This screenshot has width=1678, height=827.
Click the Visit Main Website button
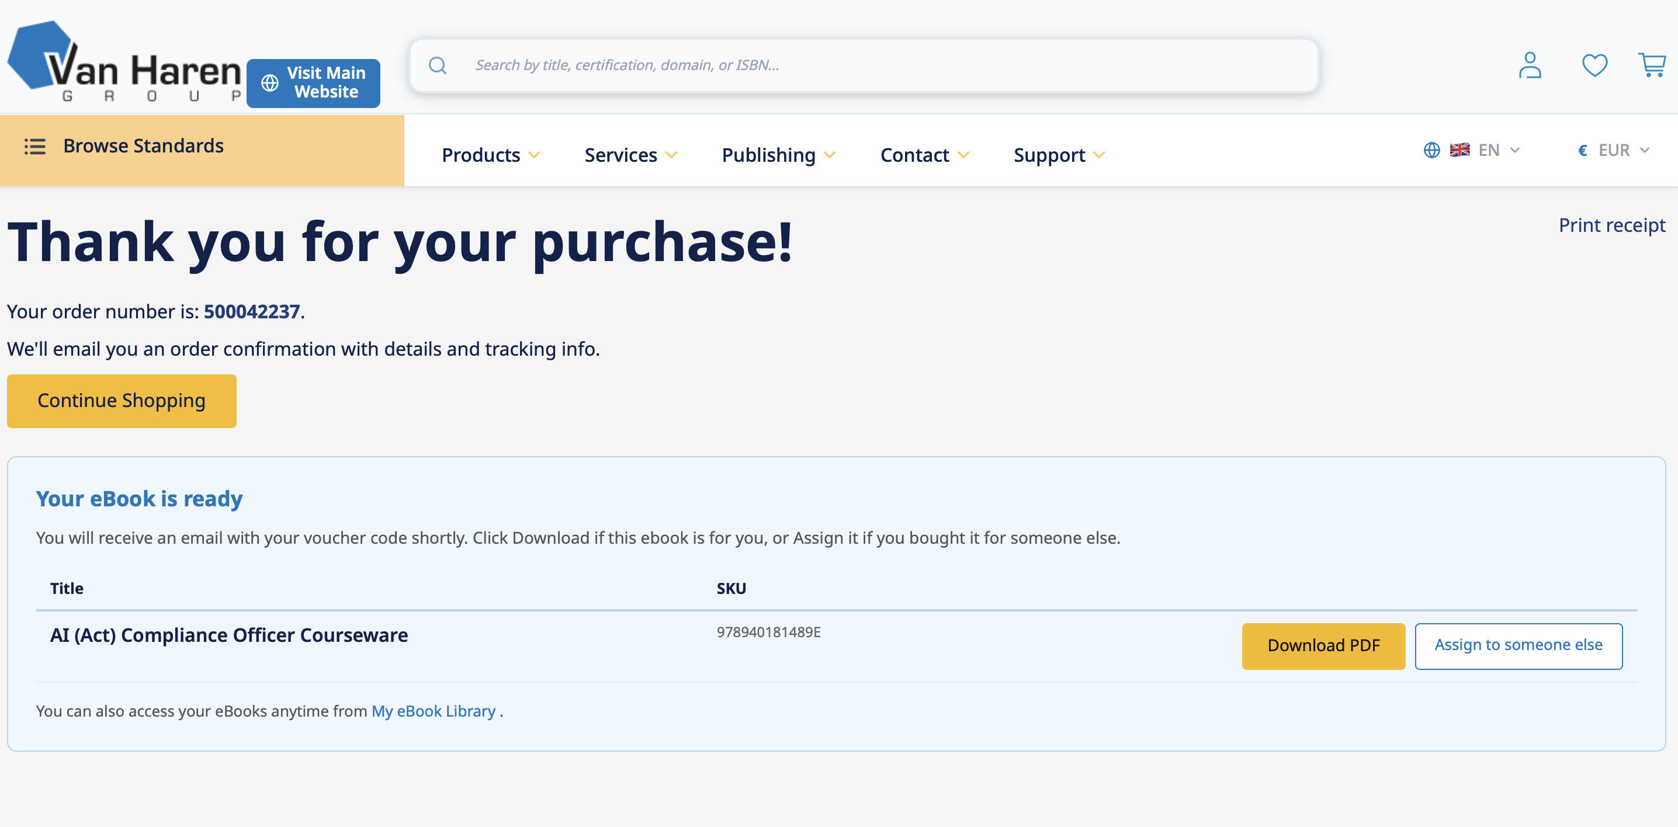click(x=313, y=83)
